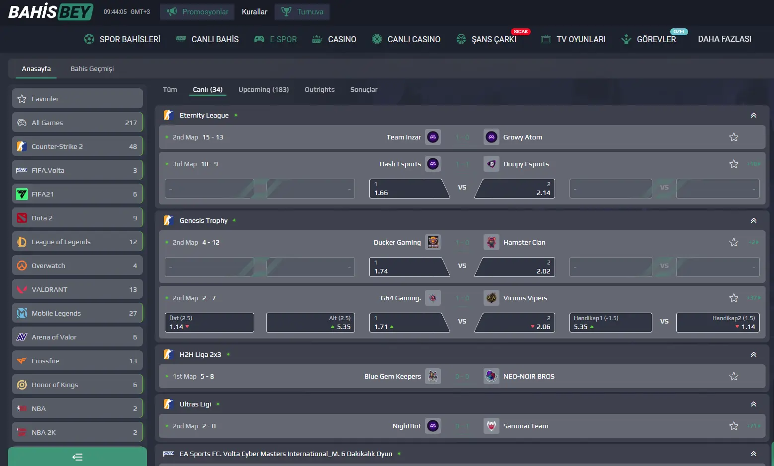Collapse EA Sports FC Volta section
This screenshot has height=466, width=774.
click(x=754, y=454)
